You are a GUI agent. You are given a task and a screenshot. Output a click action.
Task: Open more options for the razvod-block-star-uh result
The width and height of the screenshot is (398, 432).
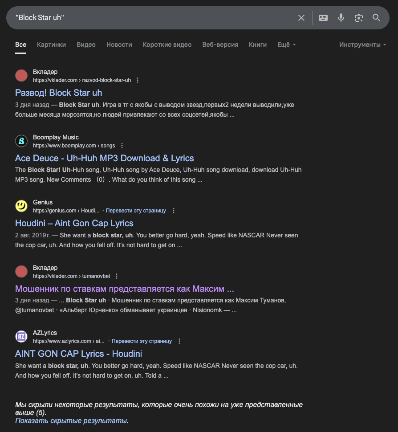(138, 80)
